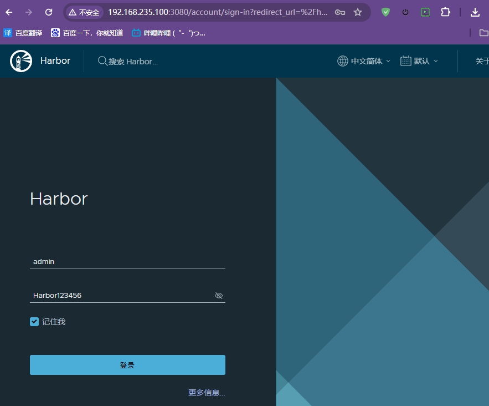Click the Harbor lighthouse logo icon

coord(21,61)
